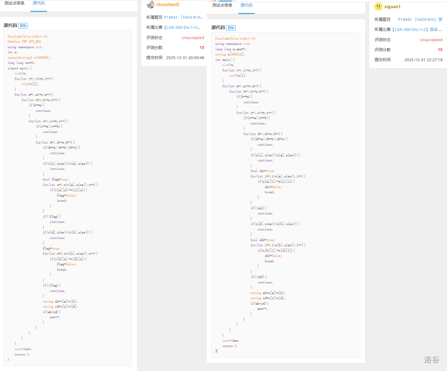
Task: Select 源代码 tab in left submission
Action: click(38, 3)
